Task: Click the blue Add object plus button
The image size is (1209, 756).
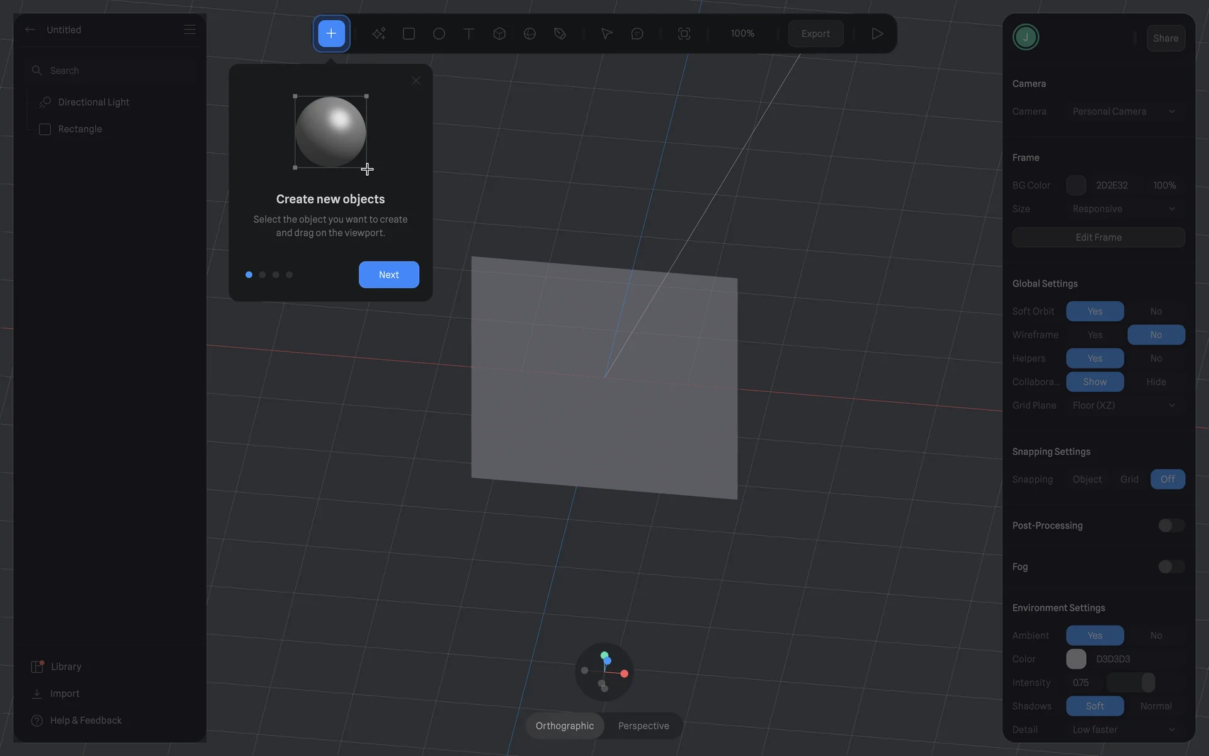Action: pos(331,33)
